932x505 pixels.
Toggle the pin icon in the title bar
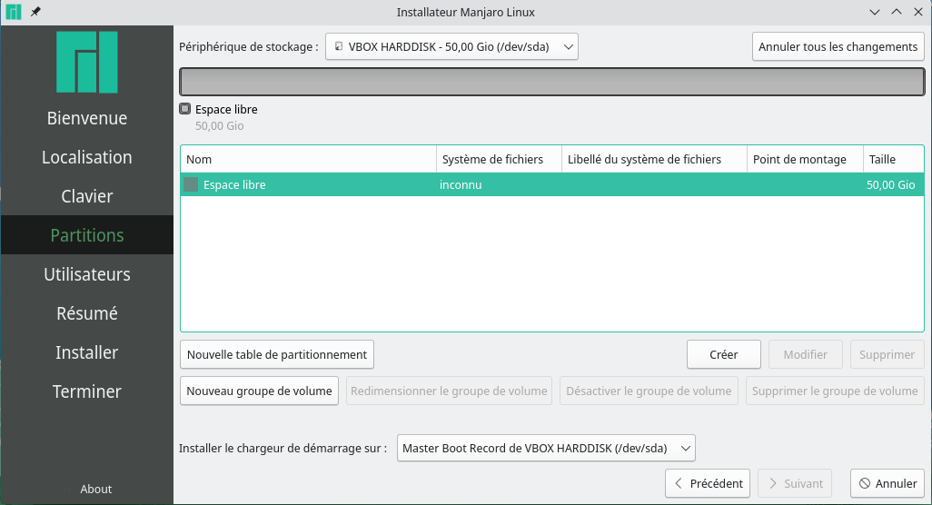(x=35, y=12)
